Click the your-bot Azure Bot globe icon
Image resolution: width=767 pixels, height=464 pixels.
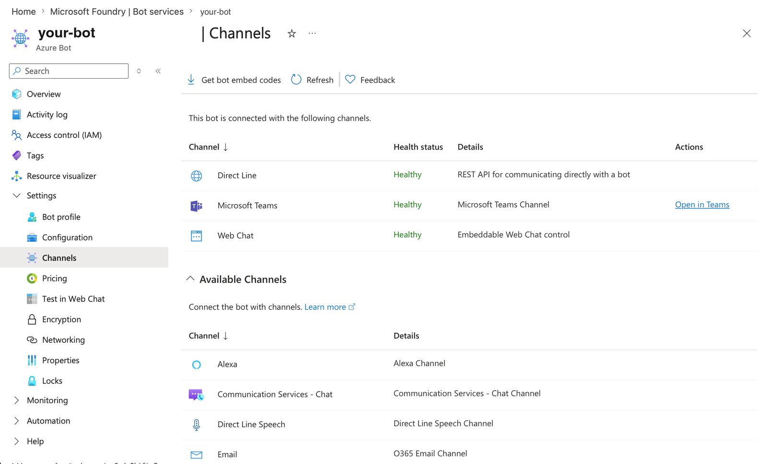tap(21, 38)
